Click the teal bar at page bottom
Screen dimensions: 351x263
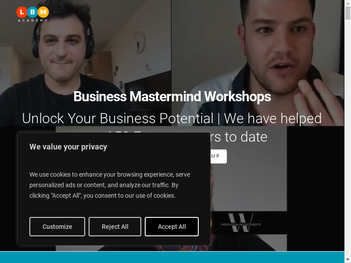[x=172, y=257]
